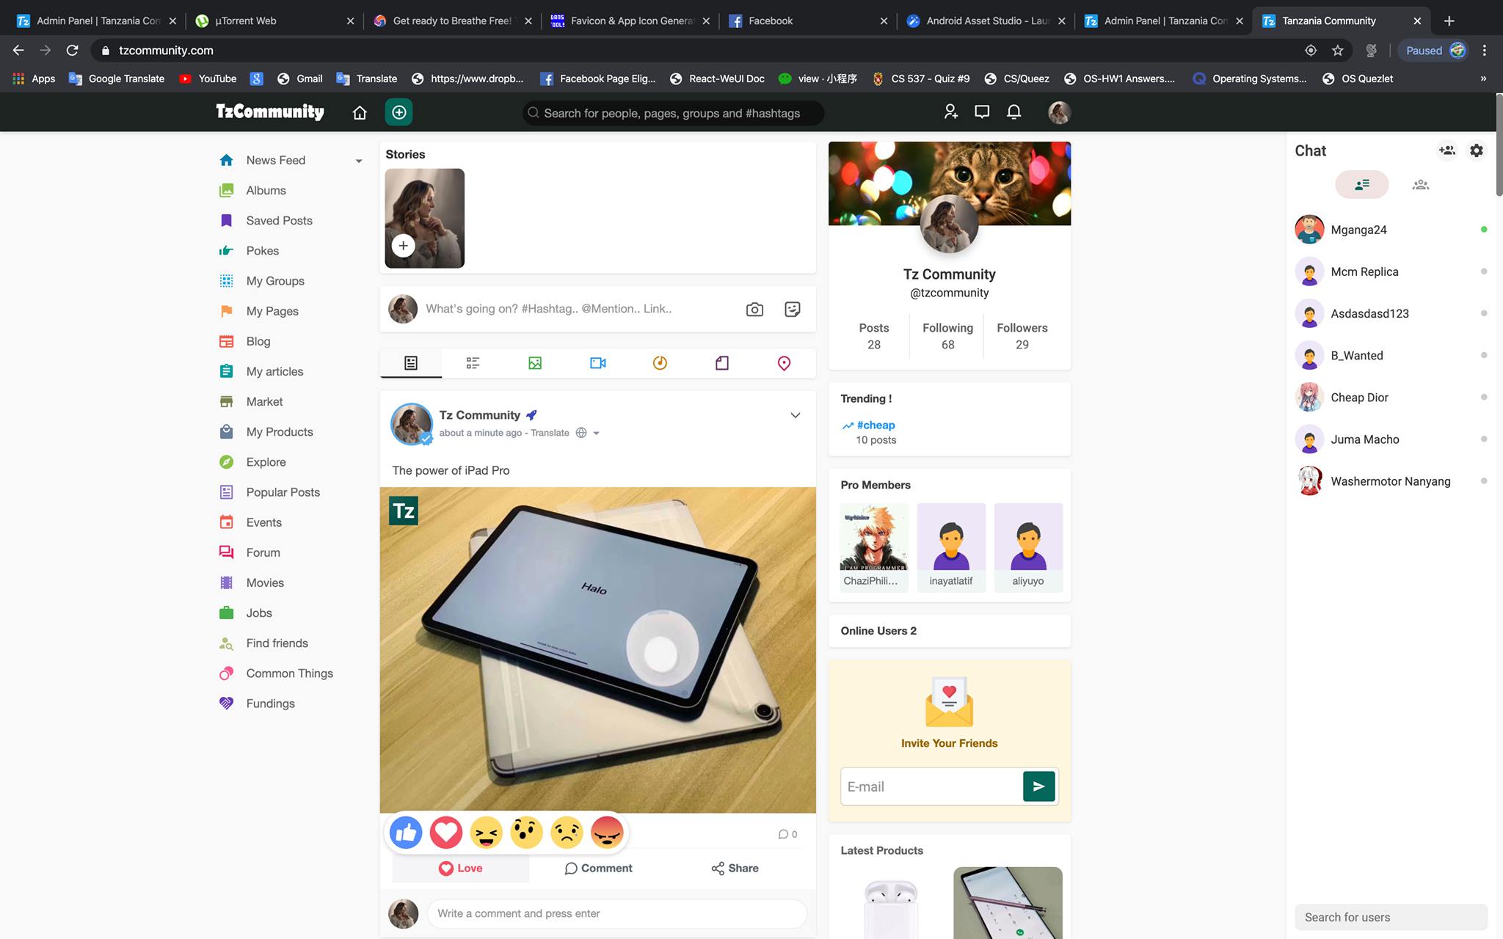Click the boosted post rocket icon
The width and height of the screenshot is (1503, 939).
coord(531,415)
